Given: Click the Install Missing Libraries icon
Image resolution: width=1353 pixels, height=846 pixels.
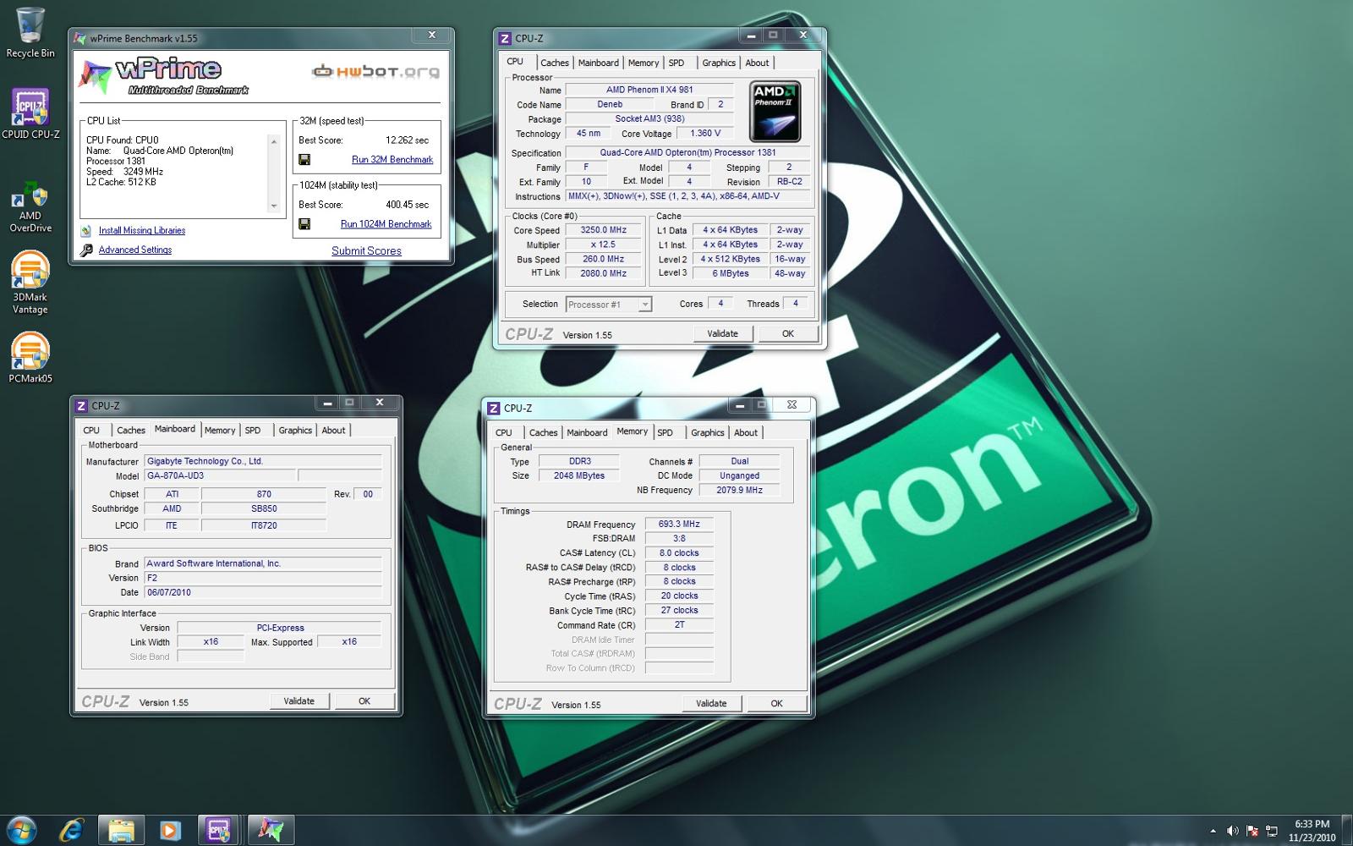Looking at the screenshot, I should coord(86,231).
